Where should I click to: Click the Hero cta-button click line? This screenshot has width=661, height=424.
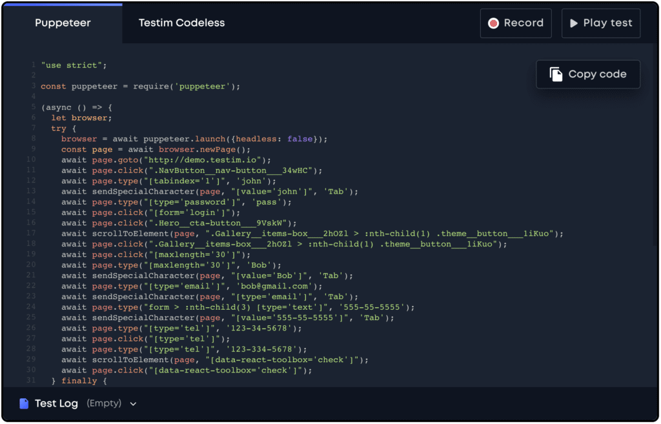coord(179,223)
